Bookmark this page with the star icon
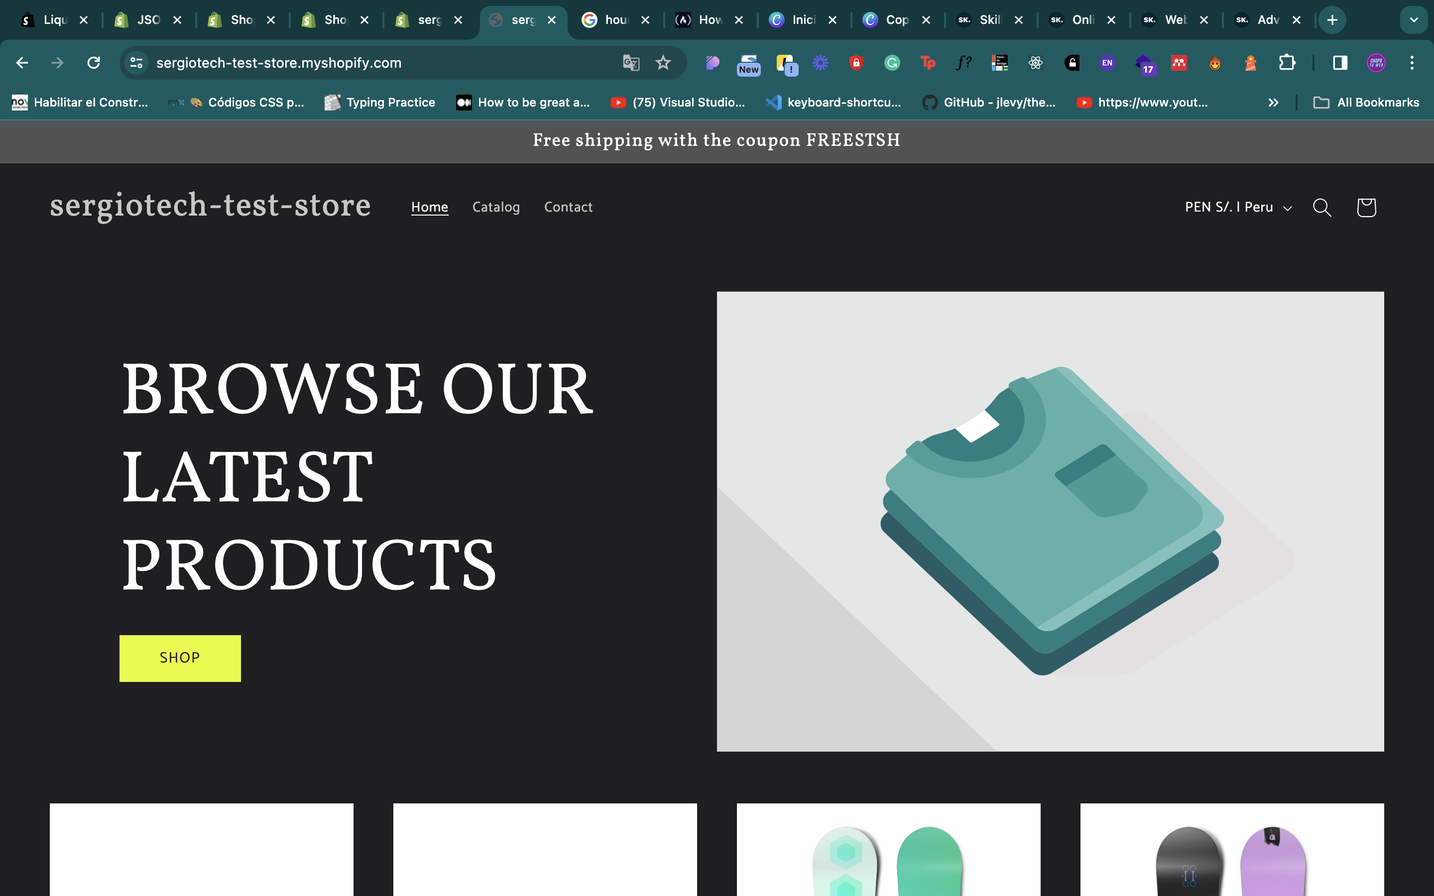The height and width of the screenshot is (896, 1434). [663, 63]
